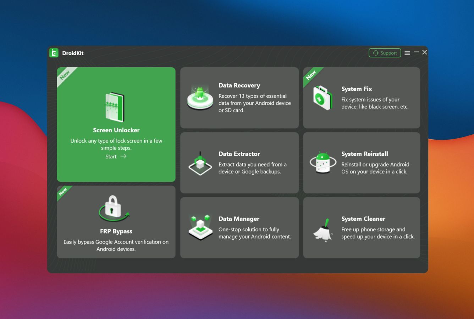The height and width of the screenshot is (319, 474).
Task: Click 'Extract data you need' description
Action: tap(253, 168)
